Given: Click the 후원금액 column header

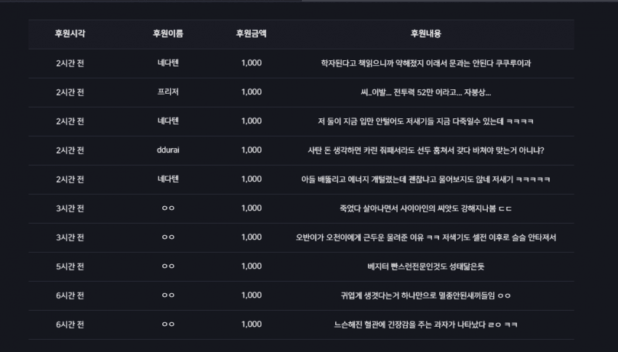Looking at the screenshot, I should pos(251,34).
